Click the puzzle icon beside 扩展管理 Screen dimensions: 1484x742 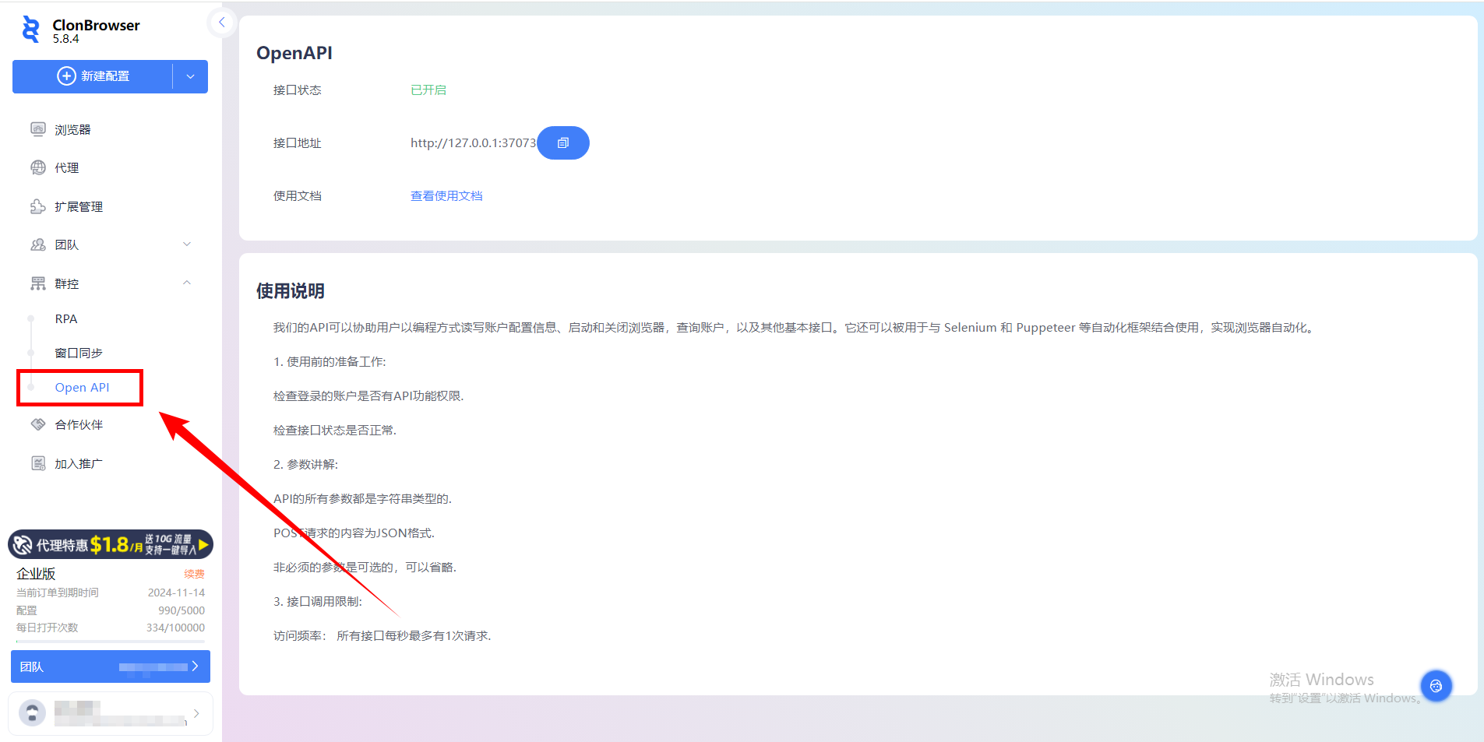coord(38,206)
